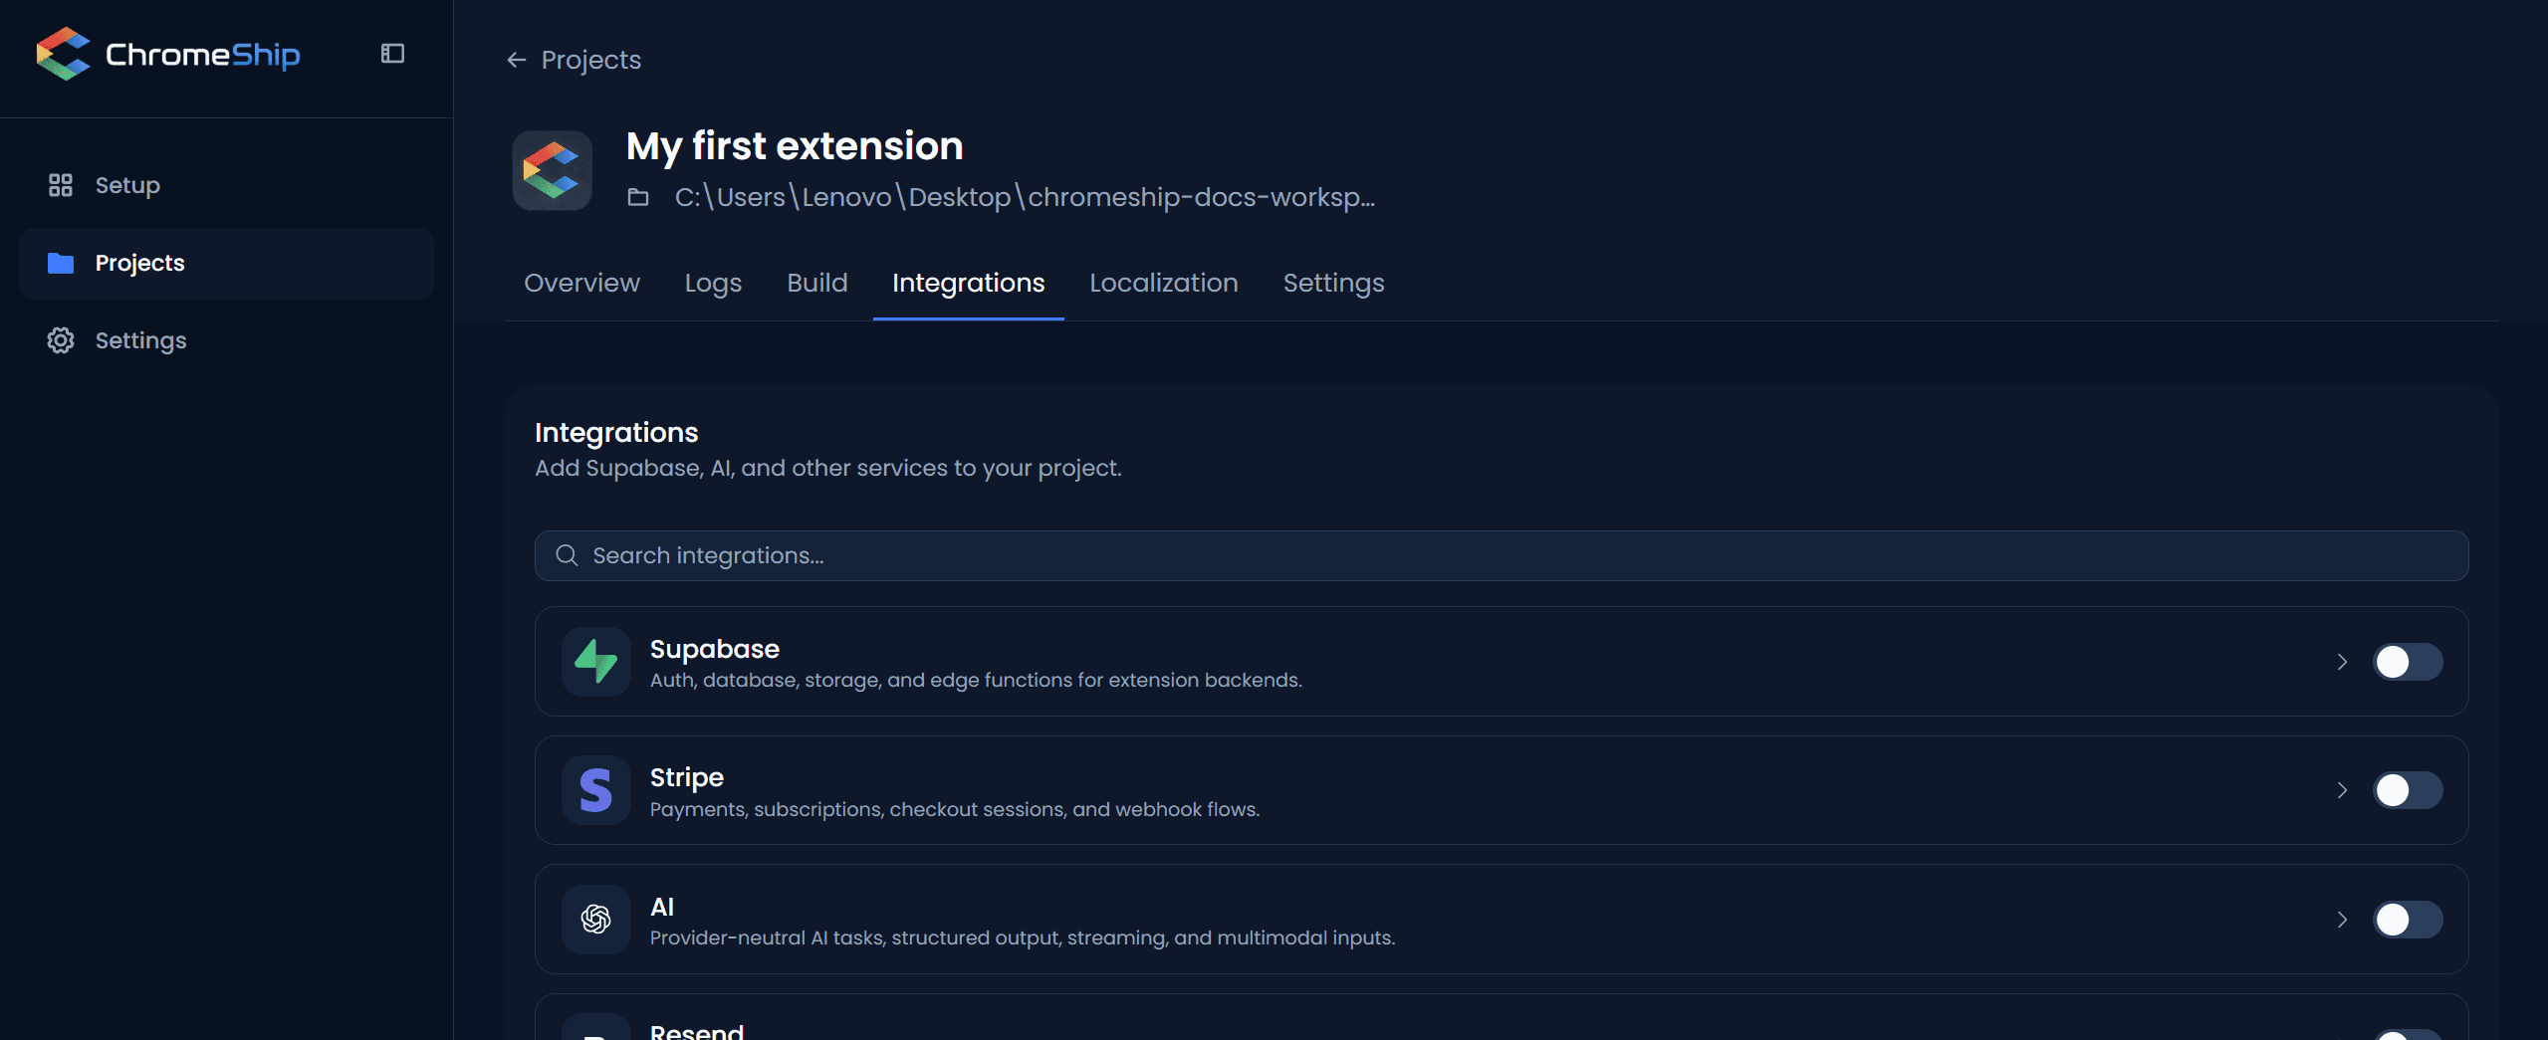Click the Setup grid icon

tap(61, 185)
